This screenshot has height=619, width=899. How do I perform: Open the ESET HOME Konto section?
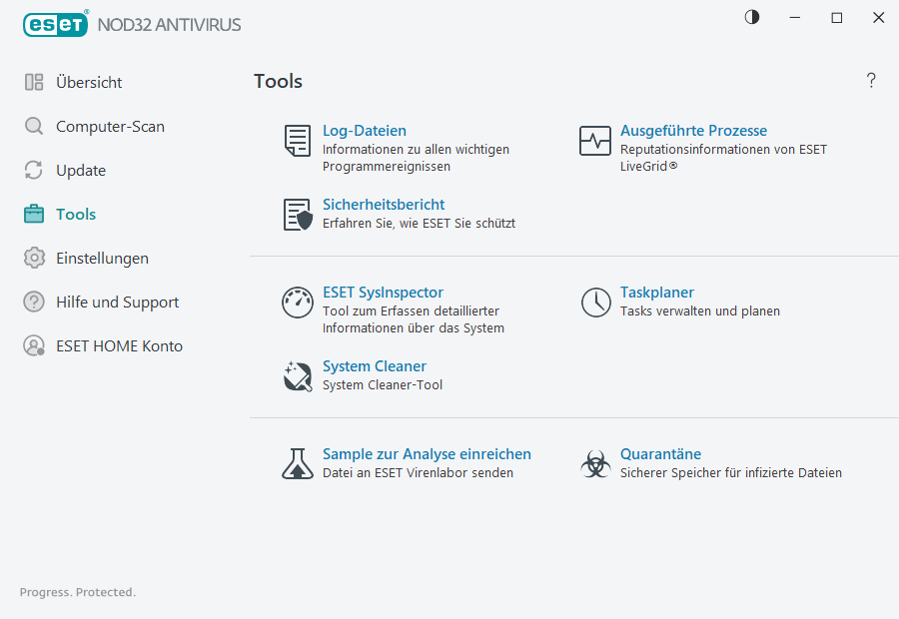[120, 345]
